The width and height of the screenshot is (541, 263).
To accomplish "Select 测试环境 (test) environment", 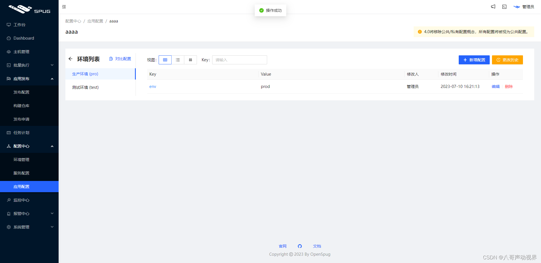I will click(x=100, y=87).
